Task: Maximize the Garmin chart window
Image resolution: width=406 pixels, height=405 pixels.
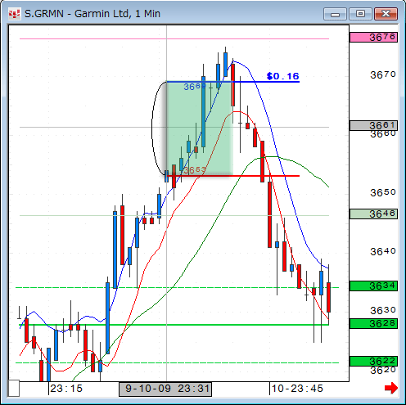Action: [360, 14]
